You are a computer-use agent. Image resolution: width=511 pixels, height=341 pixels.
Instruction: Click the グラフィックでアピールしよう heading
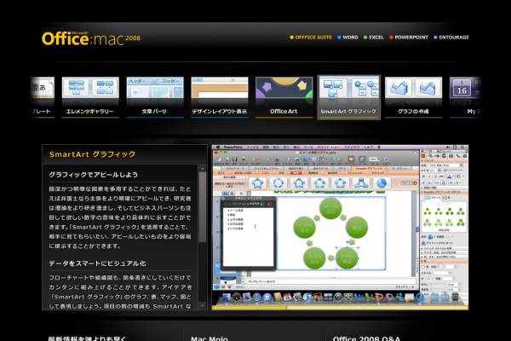(x=93, y=175)
